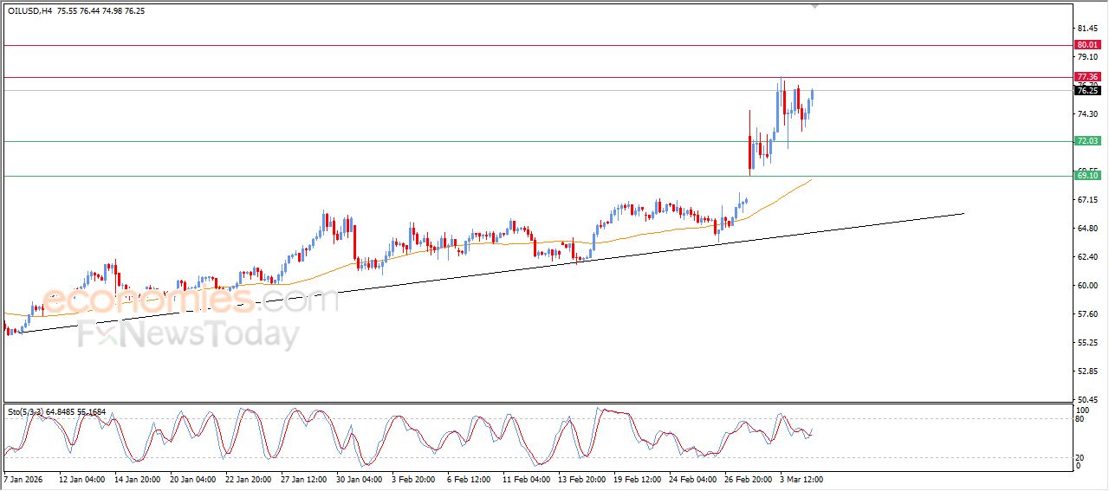The width and height of the screenshot is (1109, 491).
Task: Click the economies.com watermark
Action: pos(191,301)
